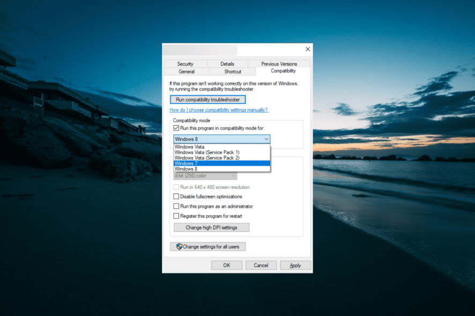Screen dimensions: 475x316
Task: Click Change high DPI settings button
Action: pyautogui.click(x=211, y=228)
